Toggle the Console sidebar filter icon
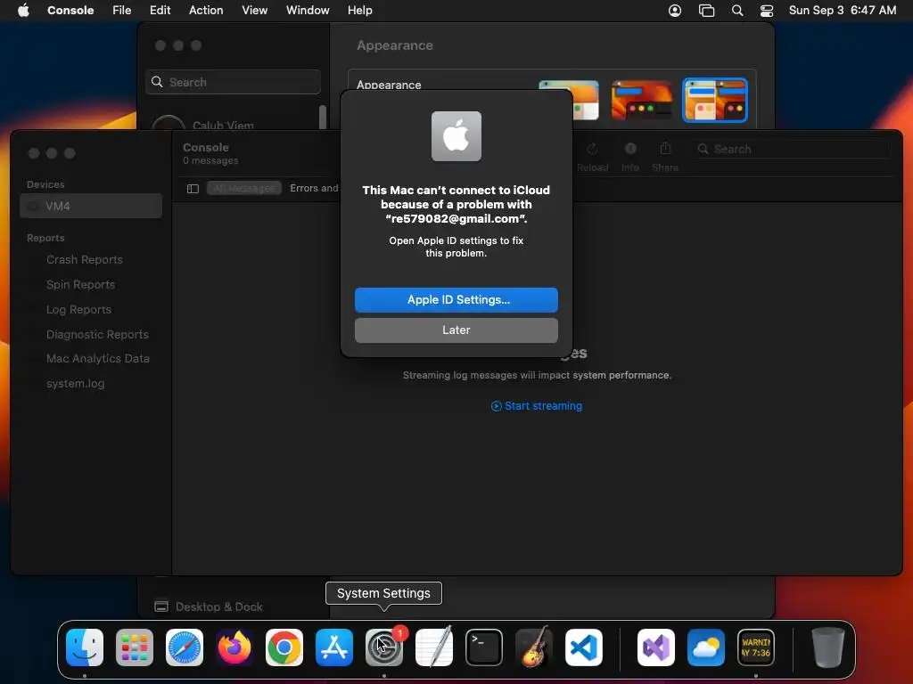The height and width of the screenshot is (684, 913). pyautogui.click(x=193, y=189)
